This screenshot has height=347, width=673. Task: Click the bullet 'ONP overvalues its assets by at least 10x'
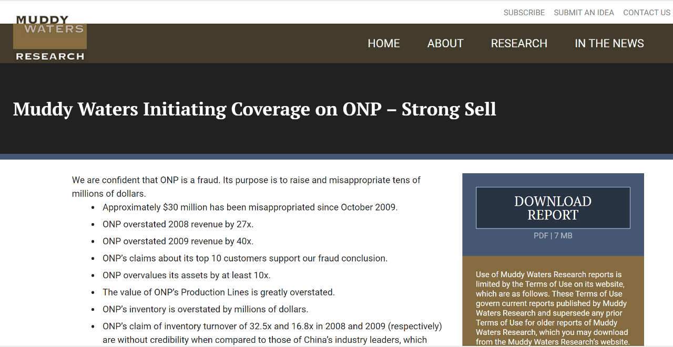(x=186, y=275)
